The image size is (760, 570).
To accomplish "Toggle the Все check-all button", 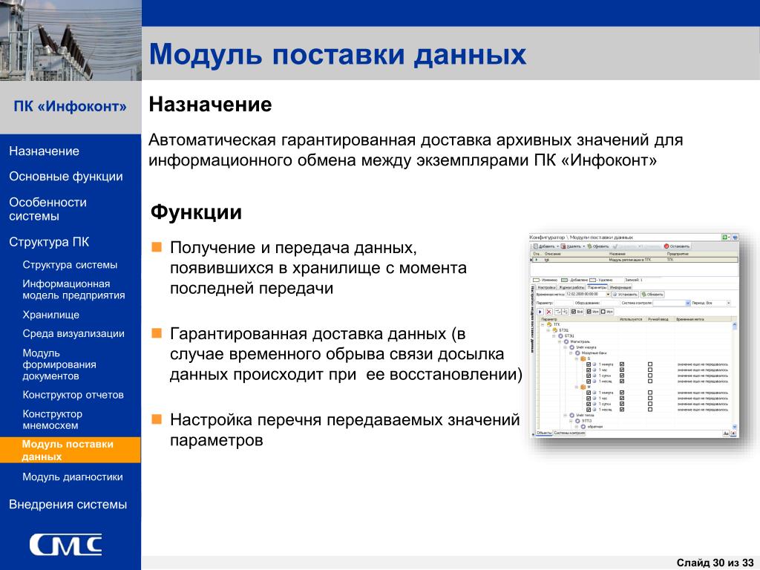I will [577, 312].
